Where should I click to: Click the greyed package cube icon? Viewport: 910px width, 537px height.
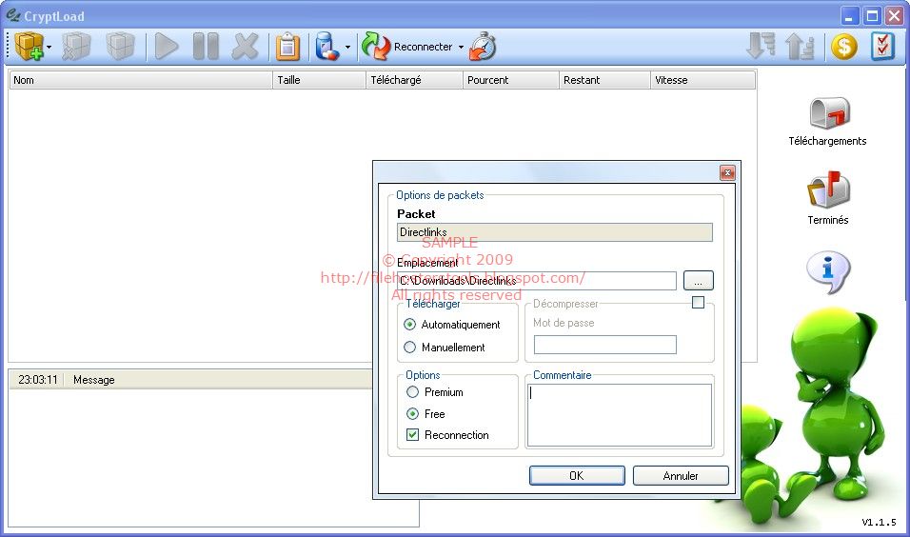tap(120, 47)
